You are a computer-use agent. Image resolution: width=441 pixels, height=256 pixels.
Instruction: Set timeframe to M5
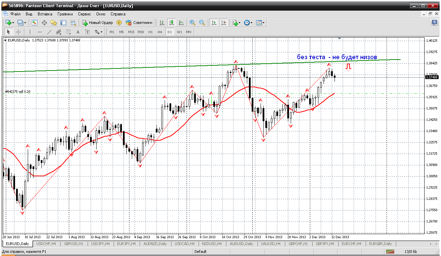[122, 32]
